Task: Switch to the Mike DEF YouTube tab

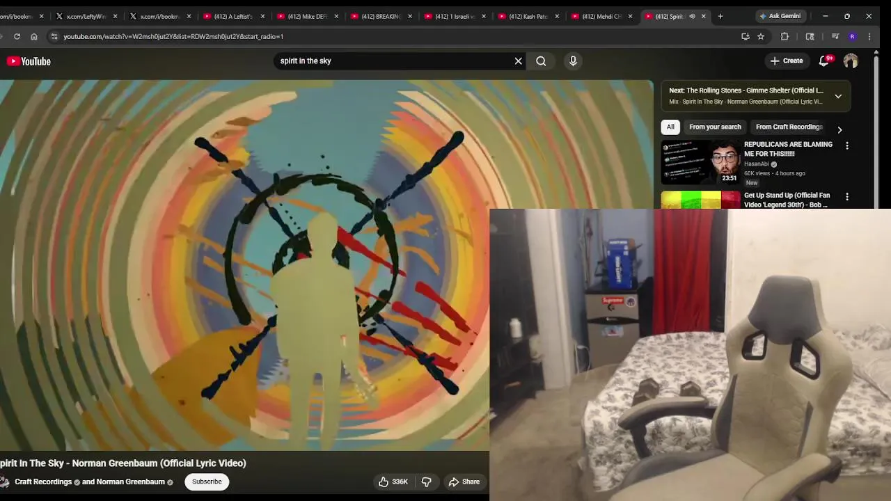Action: click(x=306, y=16)
